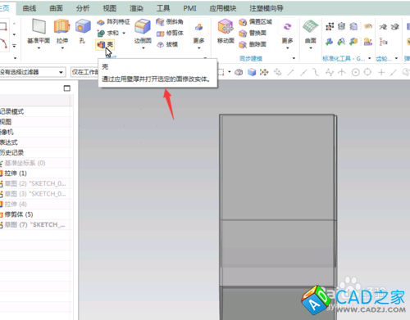Select the Shell (壳) tool icon
The height and width of the screenshot is (320, 410).
[101, 44]
